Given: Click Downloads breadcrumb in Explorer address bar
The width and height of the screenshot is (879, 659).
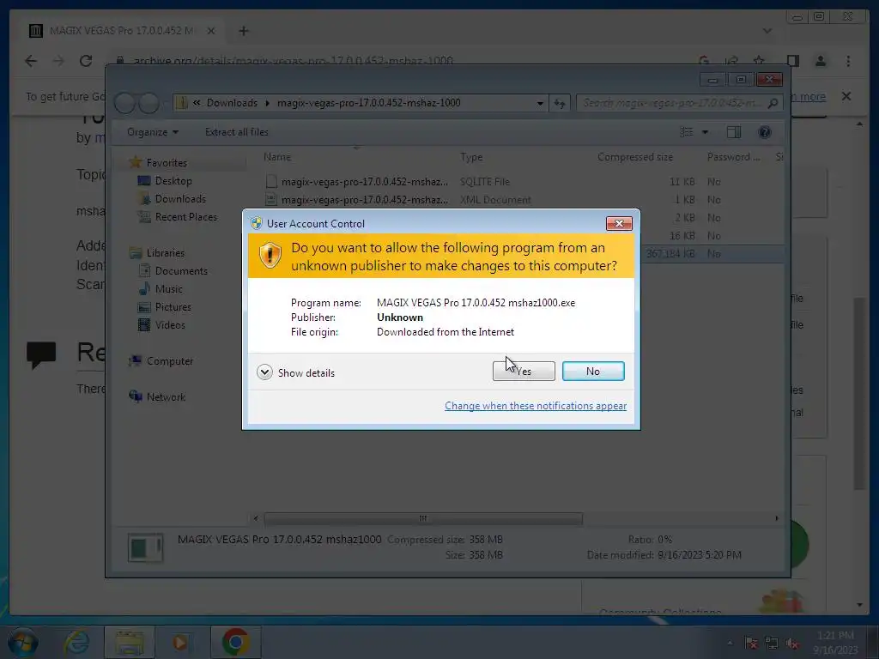Looking at the screenshot, I should [x=232, y=103].
